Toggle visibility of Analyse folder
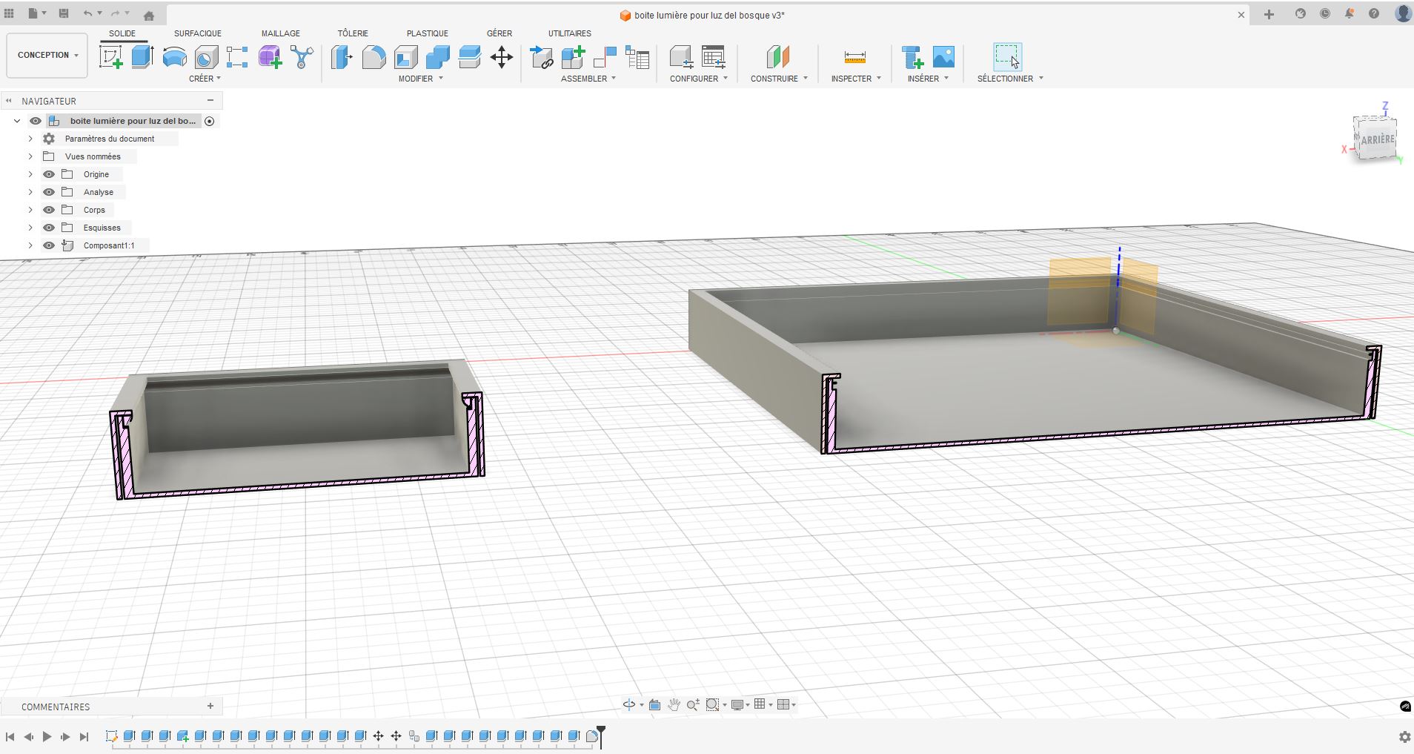 point(49,192)
